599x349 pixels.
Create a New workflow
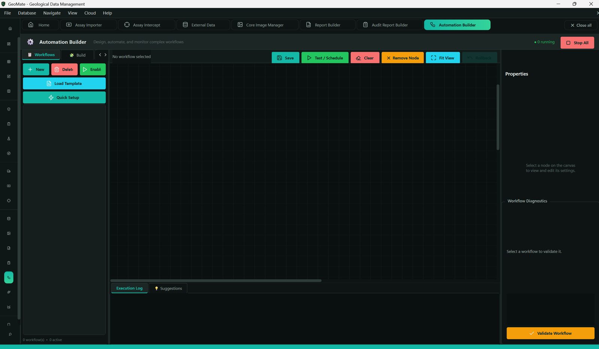pos(36,70)
